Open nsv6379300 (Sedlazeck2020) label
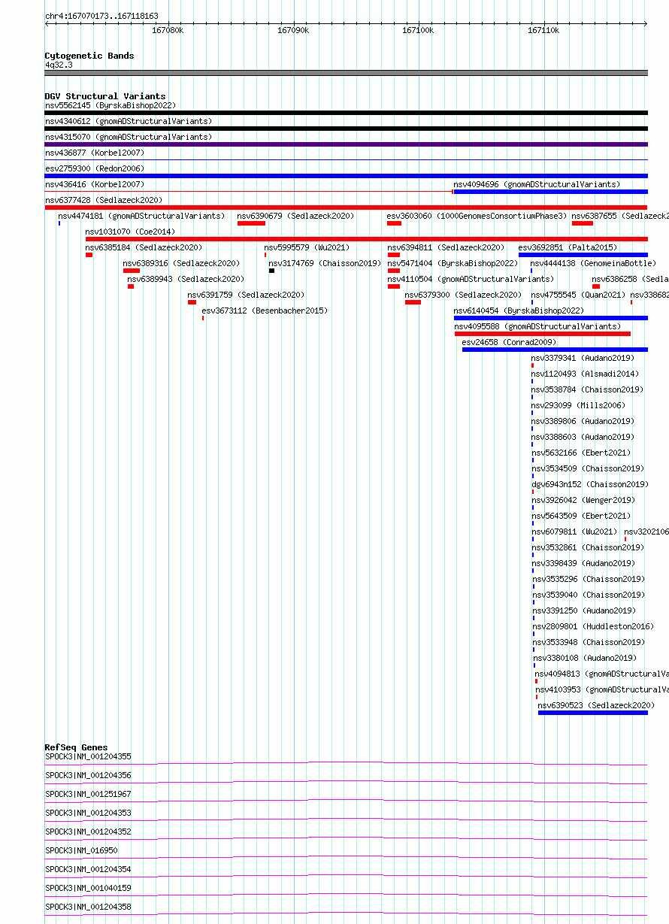The height and width of the screenshot is (924, 669). pyautogui.click(x=463, y=295)
